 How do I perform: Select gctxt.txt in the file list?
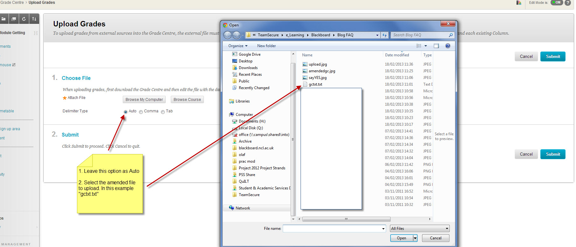click(315, 84)
